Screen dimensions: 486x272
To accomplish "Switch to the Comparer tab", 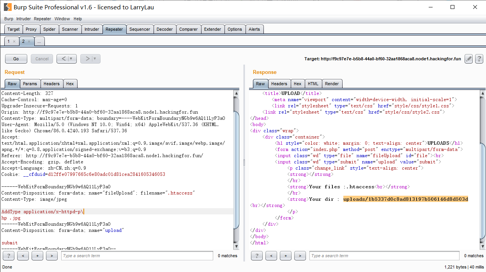I will point(189,29).
